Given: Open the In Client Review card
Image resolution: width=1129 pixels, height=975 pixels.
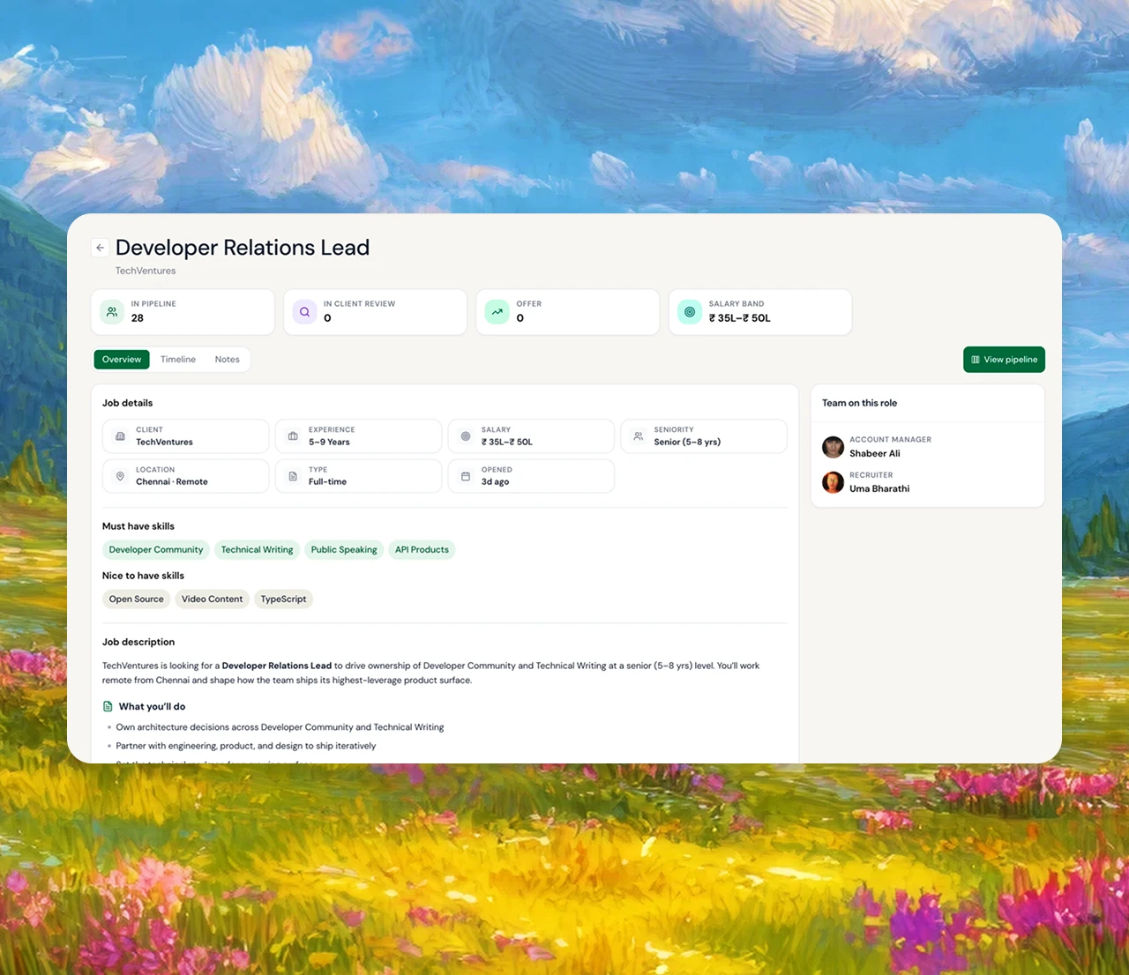Looking at the screenshot, I should (375, 312).
